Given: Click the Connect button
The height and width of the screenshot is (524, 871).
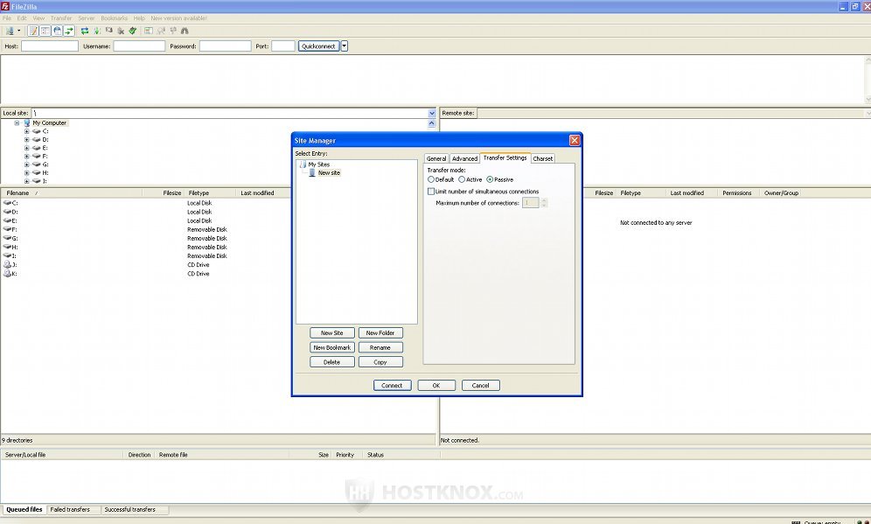Looking at the screenshot, I should pyautogui.click(x=392, y=385).
